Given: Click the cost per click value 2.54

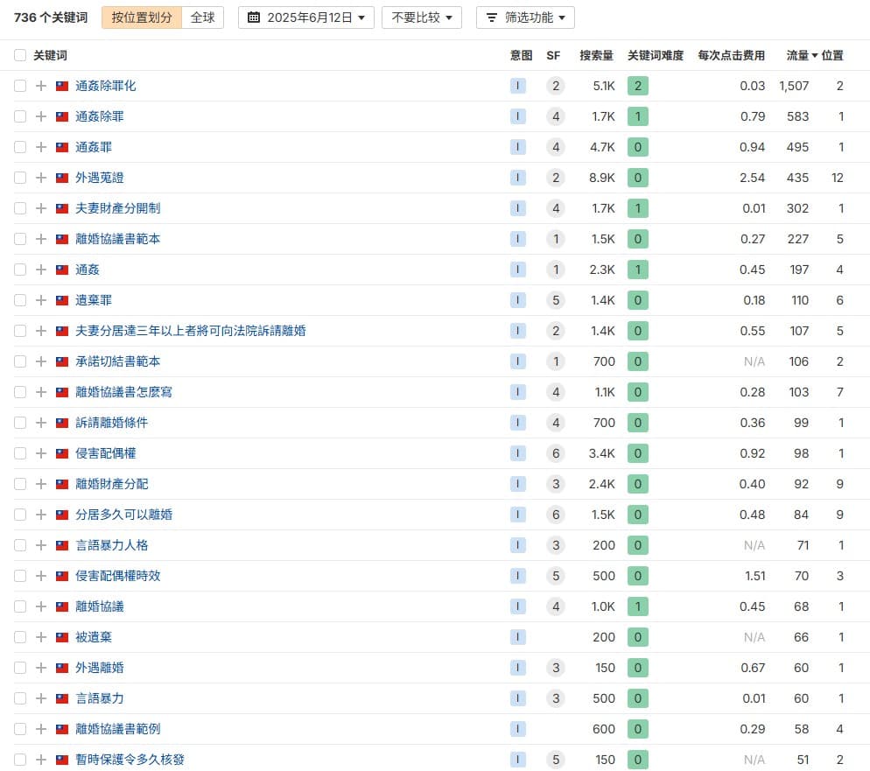Looking at the screenshot, I should click(753, 178).
